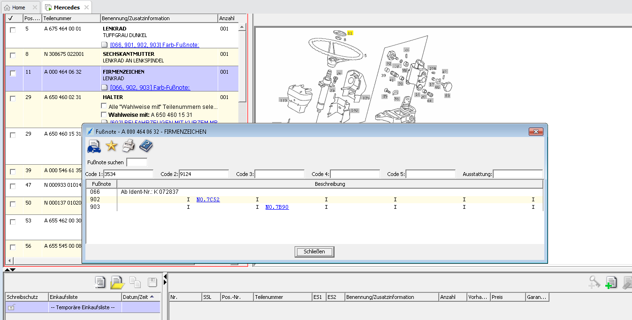
Task: Click callout 119 in the parts diagram
Action: point(283,100)
